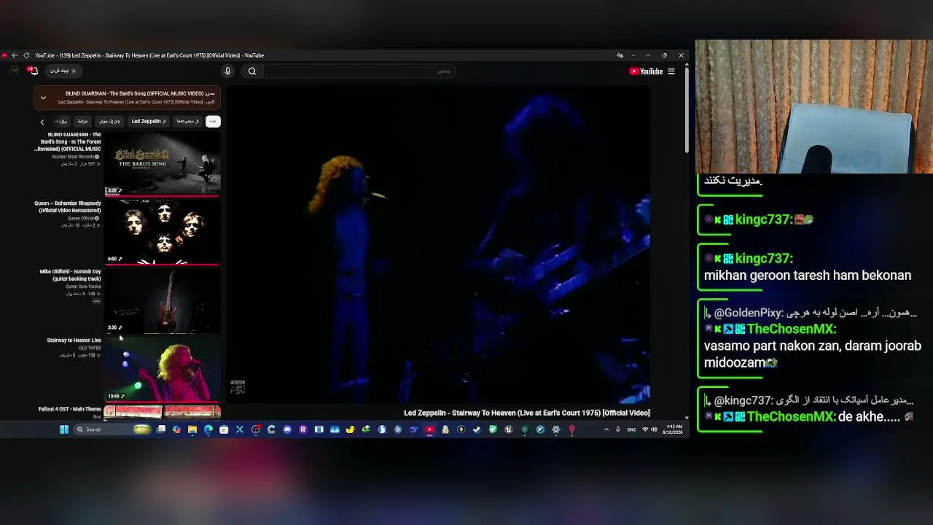Image resolution: width=933 pixels, height=525 pixels.
Task: Click 'BLIND GUARDIAN - The Bard's Song' title
Action: (69, 142)
